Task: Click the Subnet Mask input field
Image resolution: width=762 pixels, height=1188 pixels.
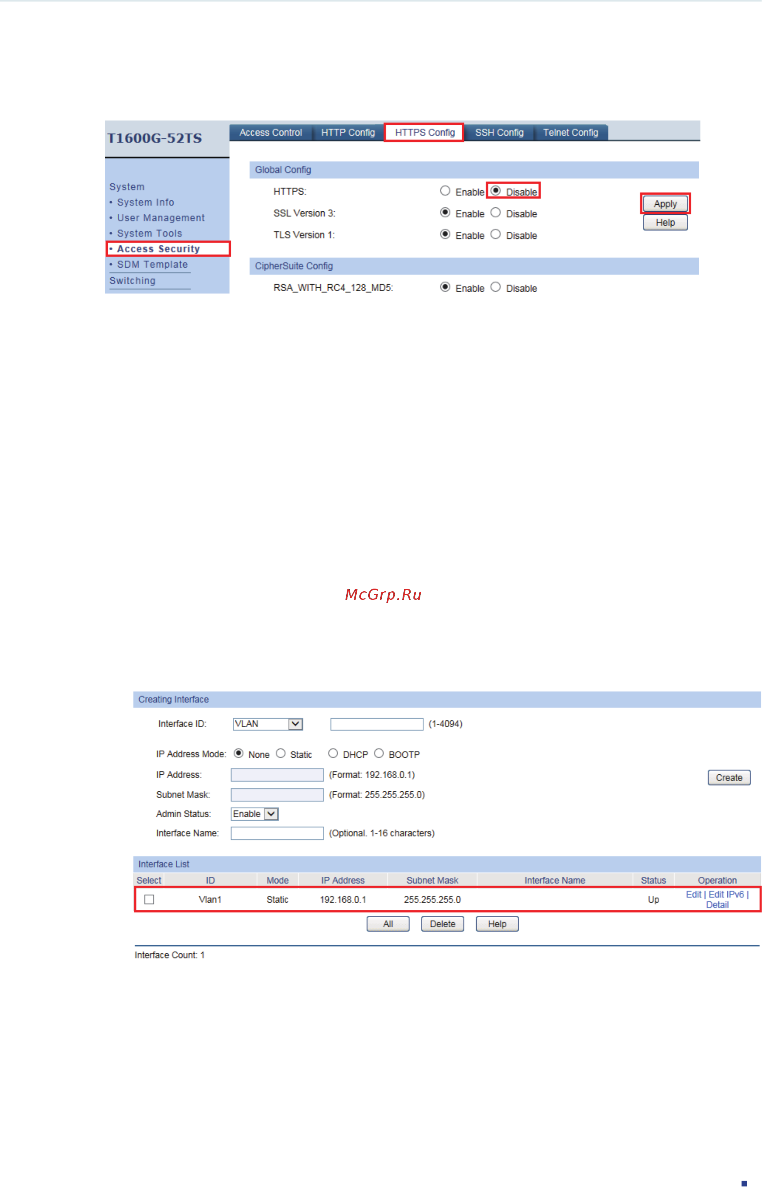Action: coord(277,795)
